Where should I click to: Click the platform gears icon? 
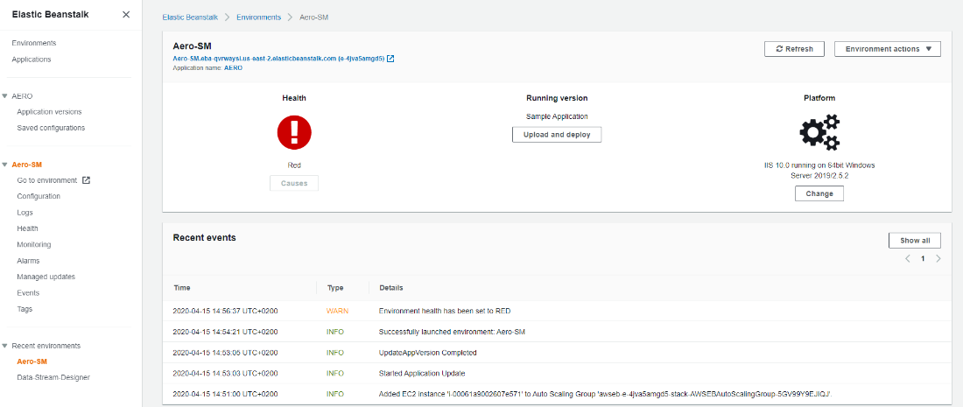pyautogui.click(x=819, y=132)
